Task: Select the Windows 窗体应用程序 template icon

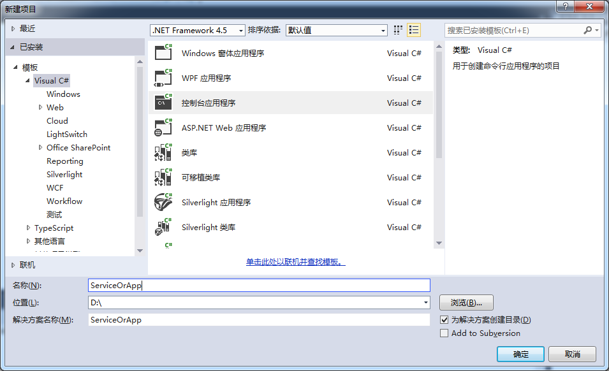Action: tap(163, 52)
